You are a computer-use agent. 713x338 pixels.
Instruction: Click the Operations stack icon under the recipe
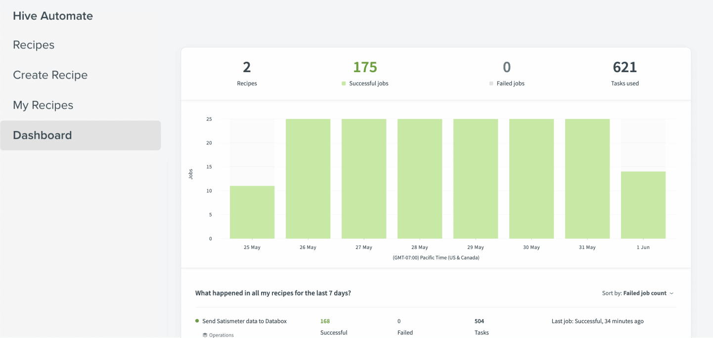[x=205, y=335]
